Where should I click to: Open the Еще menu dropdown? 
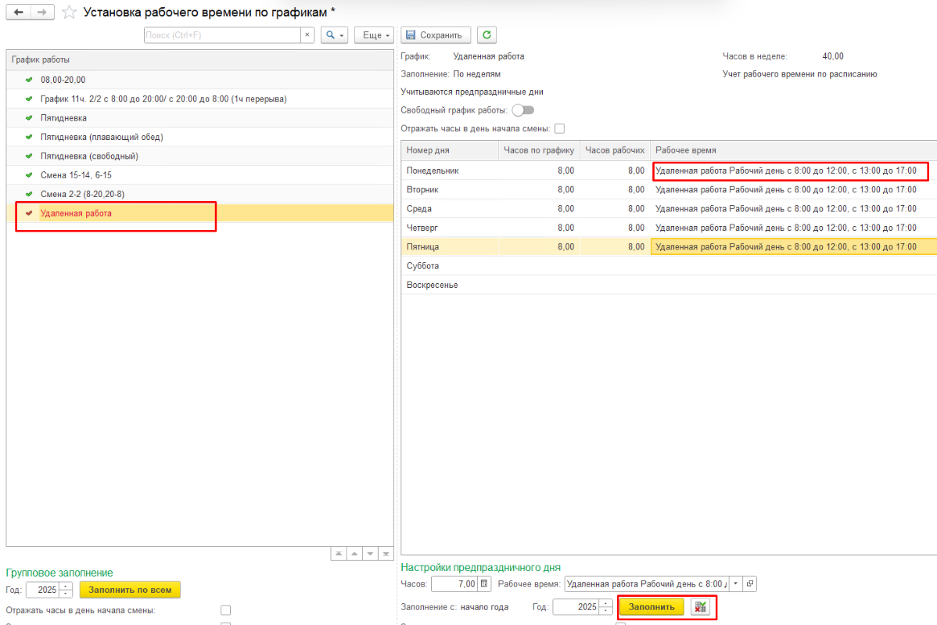click(x=373, y=35)
